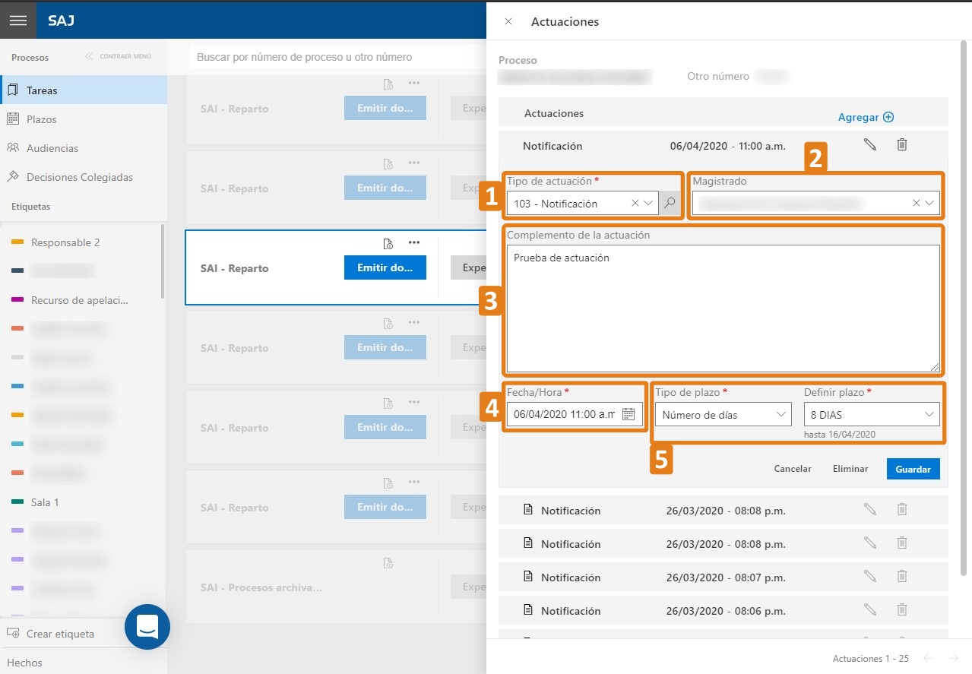
Task: Click the Agregar plus link
Action: click(866, 117)
